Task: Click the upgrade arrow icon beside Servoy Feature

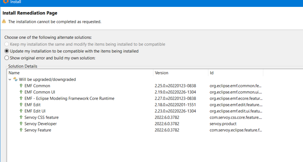Action: point(21,130)
